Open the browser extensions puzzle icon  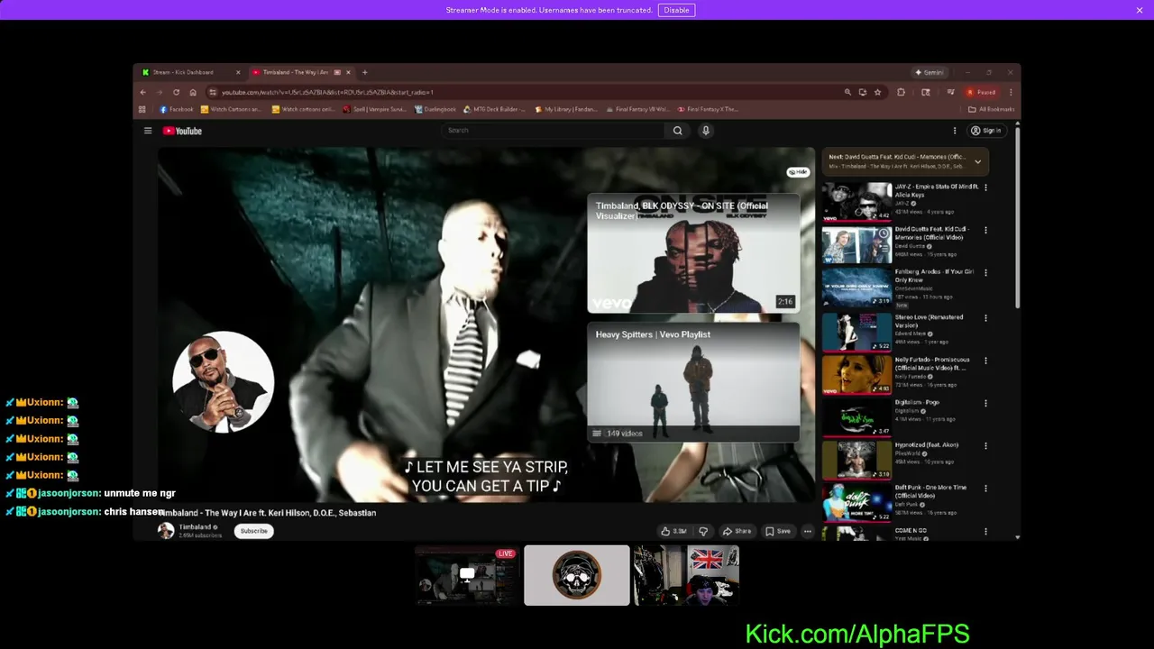tap(901, 92)
